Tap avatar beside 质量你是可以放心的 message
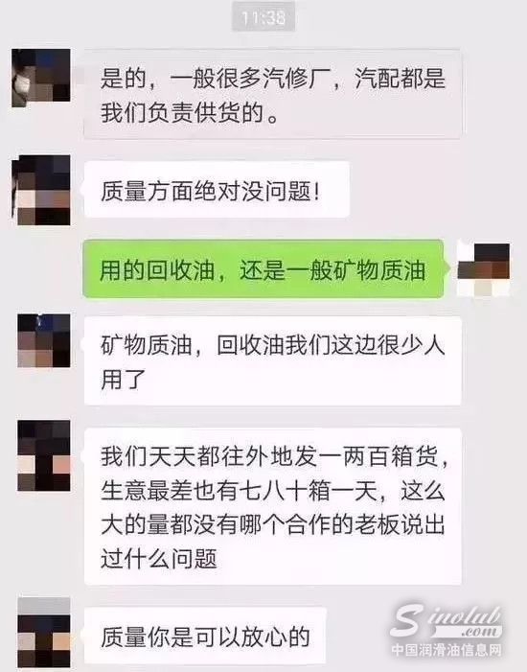 [44, 632]
